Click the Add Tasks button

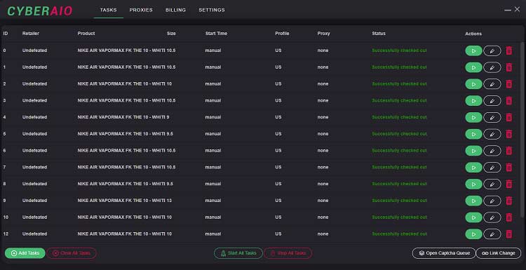click(x=25, y=253)
